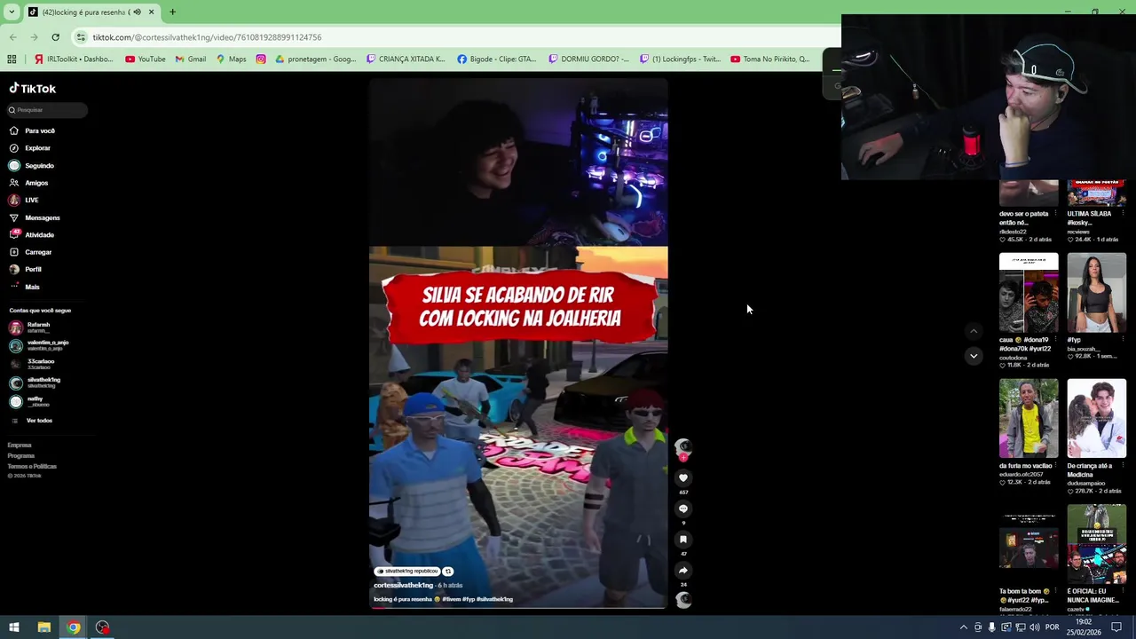The image size is (1136, 639).
Task: Open the Amigos section
Action: 28,183
